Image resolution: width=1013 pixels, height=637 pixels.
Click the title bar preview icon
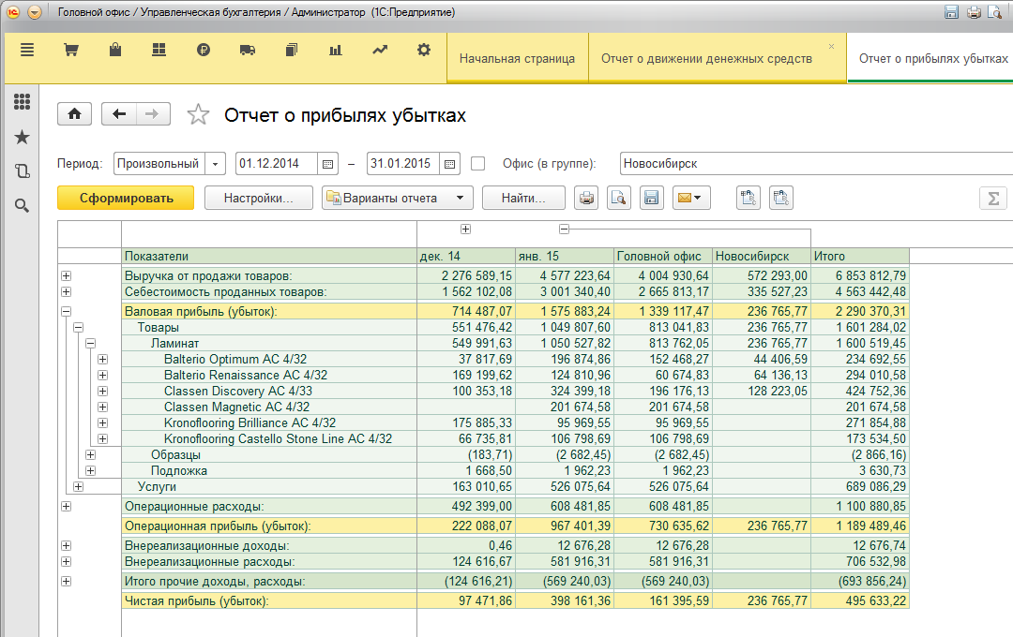click(x=995, y=11)
